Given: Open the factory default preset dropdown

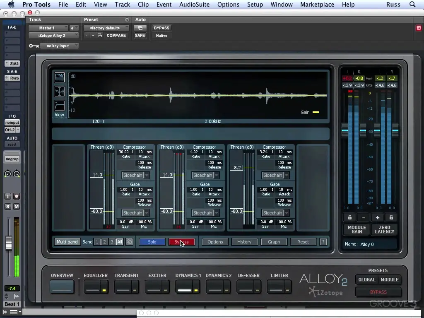Looking at the screenshot, I should (x=106, y=28).
